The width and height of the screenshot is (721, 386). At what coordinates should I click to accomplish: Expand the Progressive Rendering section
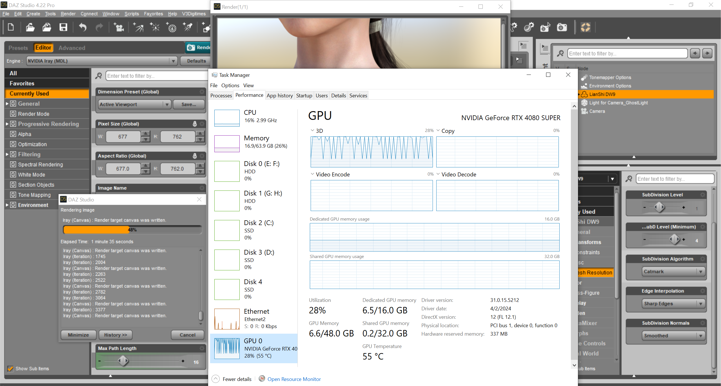pyautogui.click(x=7, y=124)
